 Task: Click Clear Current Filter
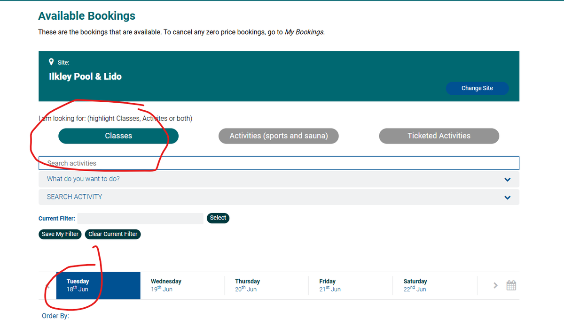112,234
